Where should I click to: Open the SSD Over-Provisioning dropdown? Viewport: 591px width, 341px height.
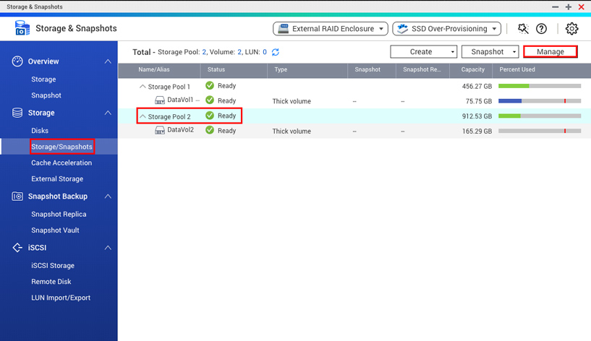(x=446, y=29)
